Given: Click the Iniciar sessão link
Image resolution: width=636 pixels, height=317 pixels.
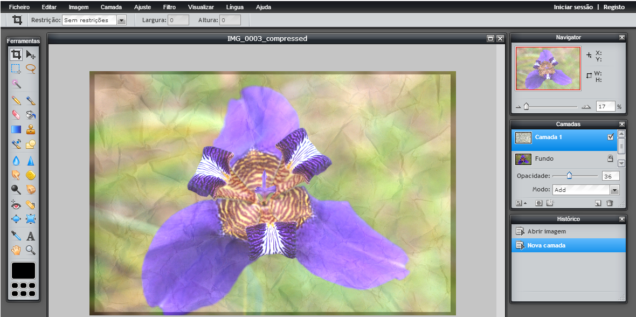Looking at the screenshot, I should 573,7.
